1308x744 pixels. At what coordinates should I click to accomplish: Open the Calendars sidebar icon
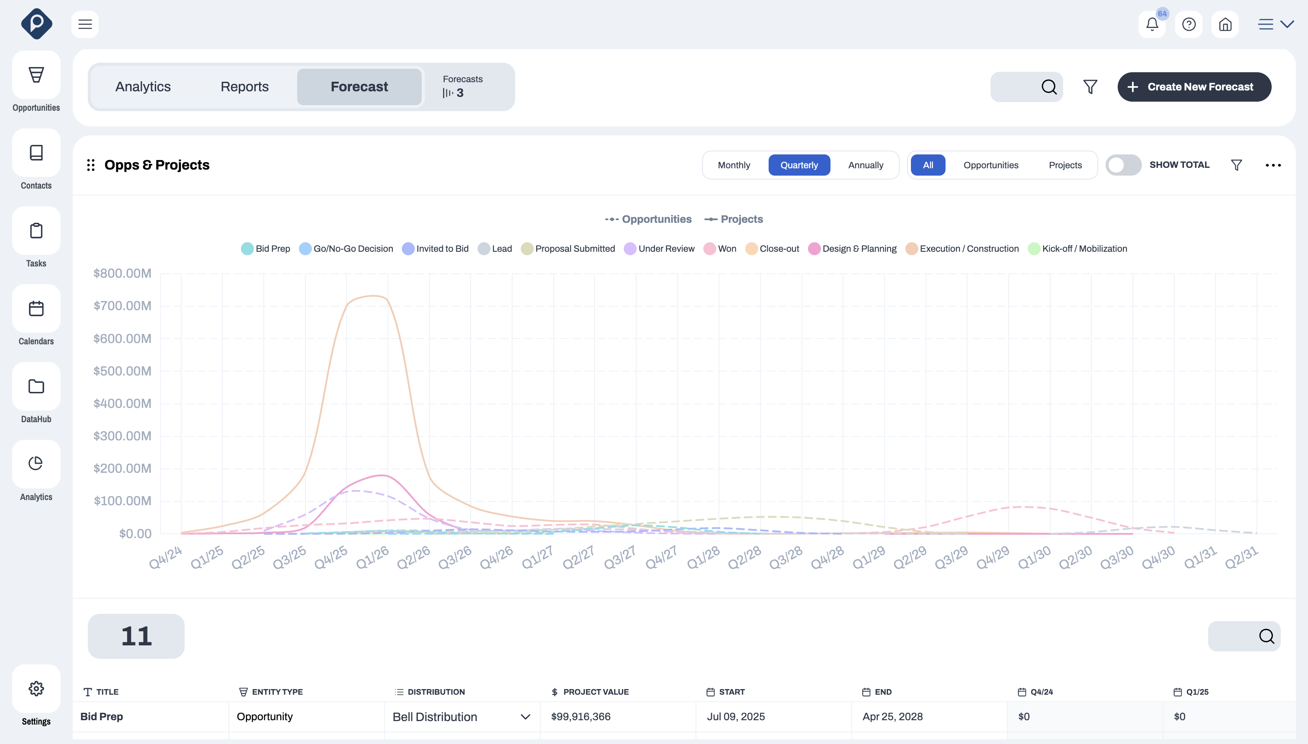pos(36,309)
